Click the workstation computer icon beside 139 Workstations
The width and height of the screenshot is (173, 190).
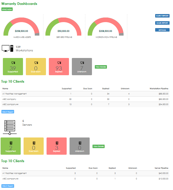(8, 48)
